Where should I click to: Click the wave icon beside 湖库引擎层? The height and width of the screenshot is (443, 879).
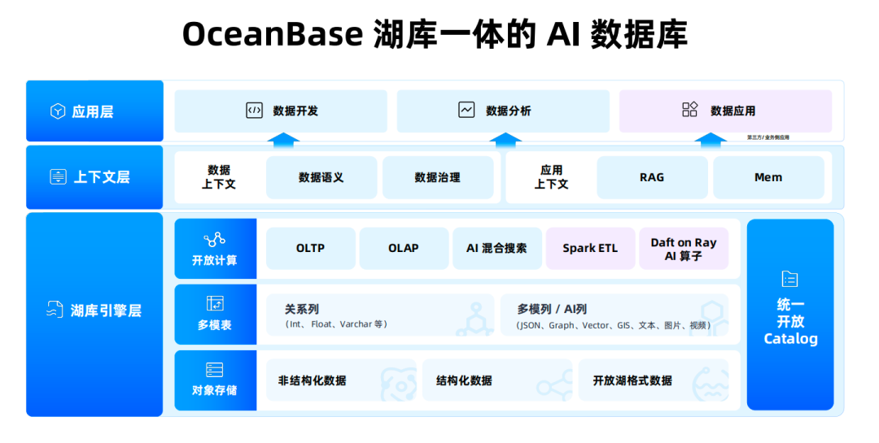pyautogui.click(x=55, y=310)
